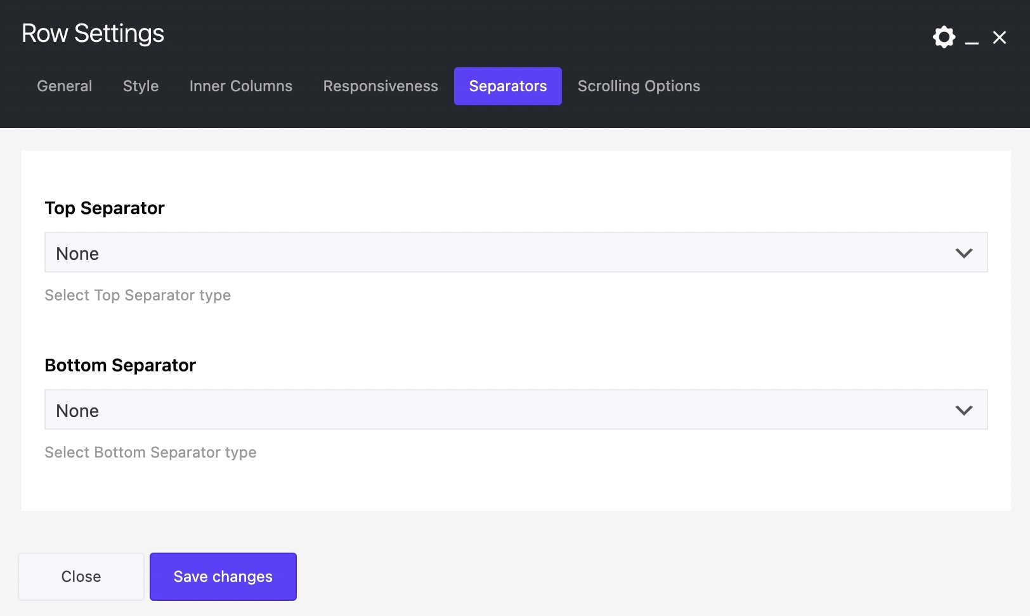Click the Row Settings title text

click(x=93, y=34)
